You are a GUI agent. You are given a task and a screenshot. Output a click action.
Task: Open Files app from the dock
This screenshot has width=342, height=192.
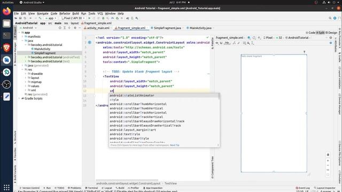tap(6, 23)
